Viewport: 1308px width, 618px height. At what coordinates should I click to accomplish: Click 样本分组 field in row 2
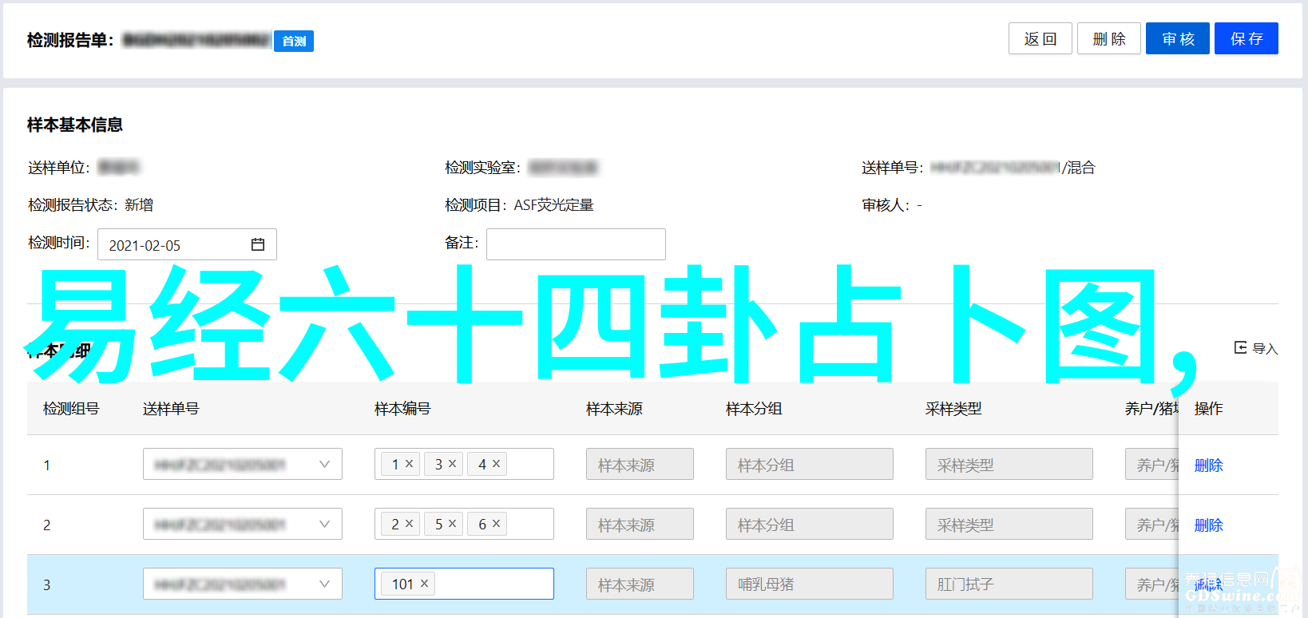809,524
